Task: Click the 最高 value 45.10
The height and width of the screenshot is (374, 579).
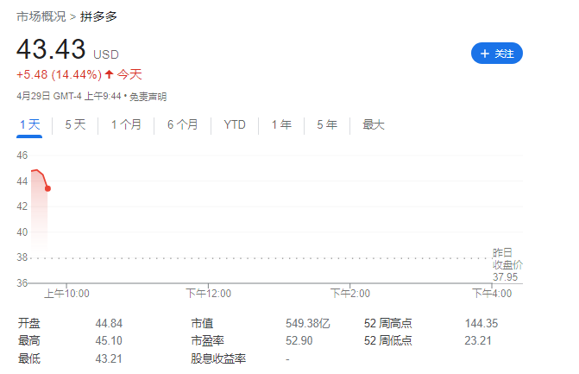Action: point(109,340)
